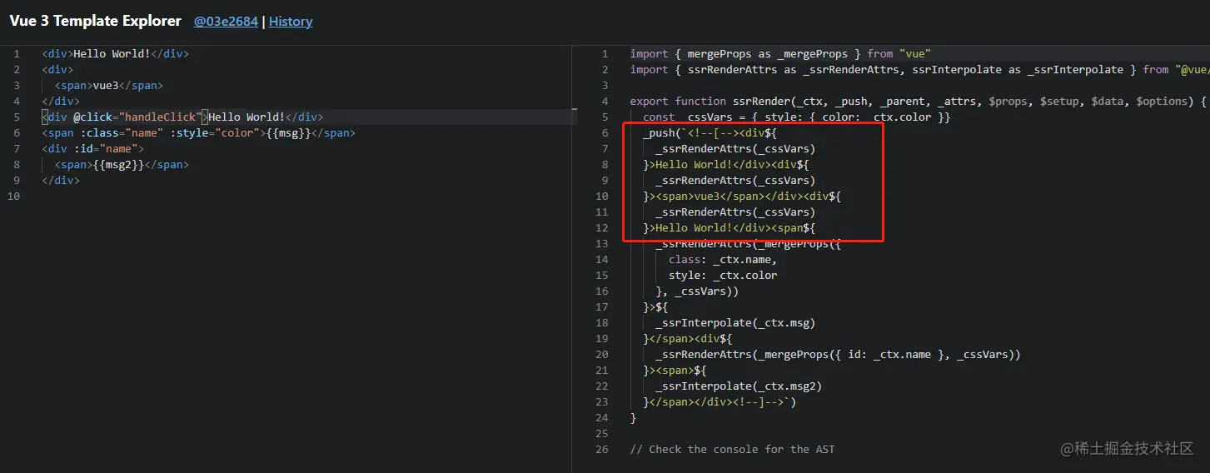Click the ssrRenderAttrs import line in output

pos(919,70)
